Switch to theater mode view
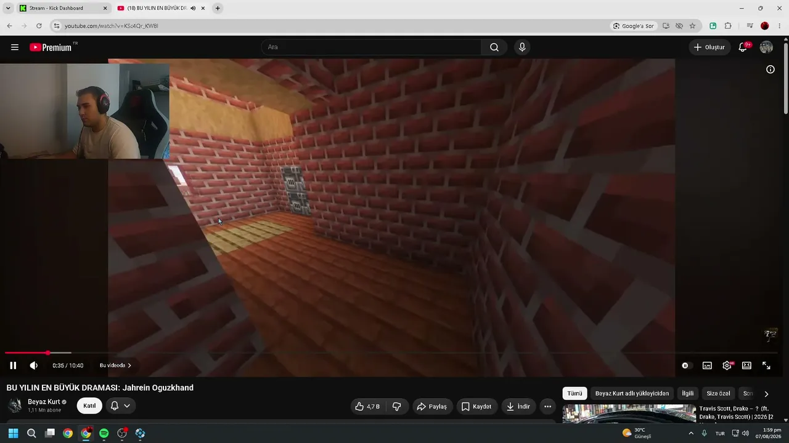This screenshot has width=789, height=443. pyautogui.click(x=746, y=365)
